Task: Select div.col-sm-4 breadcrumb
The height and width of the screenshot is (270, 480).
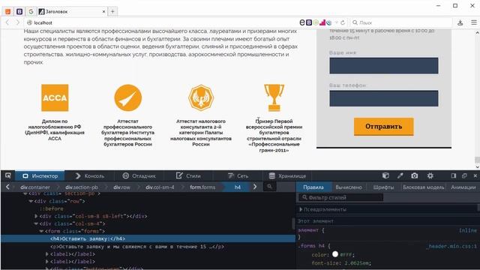Action: (x=160, y=187)
